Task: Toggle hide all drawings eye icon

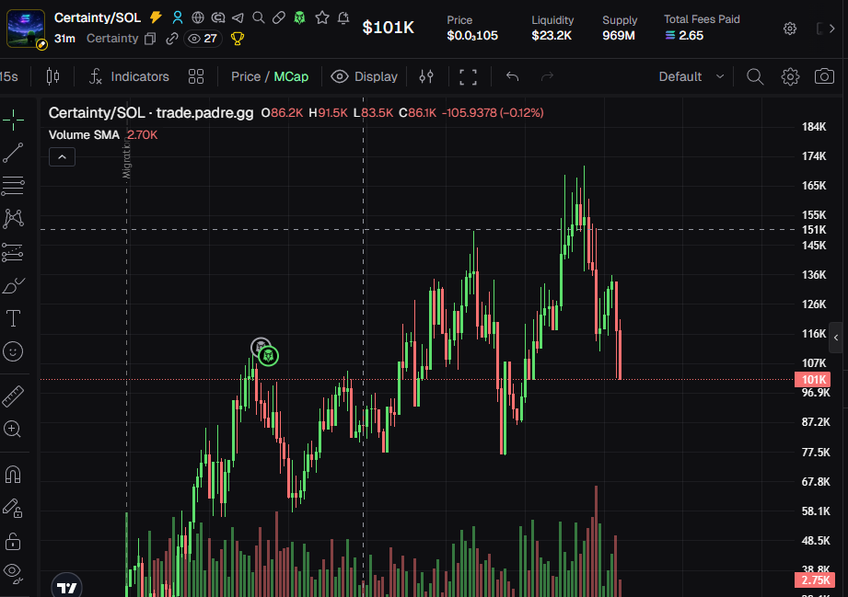Action: [13, 573]
